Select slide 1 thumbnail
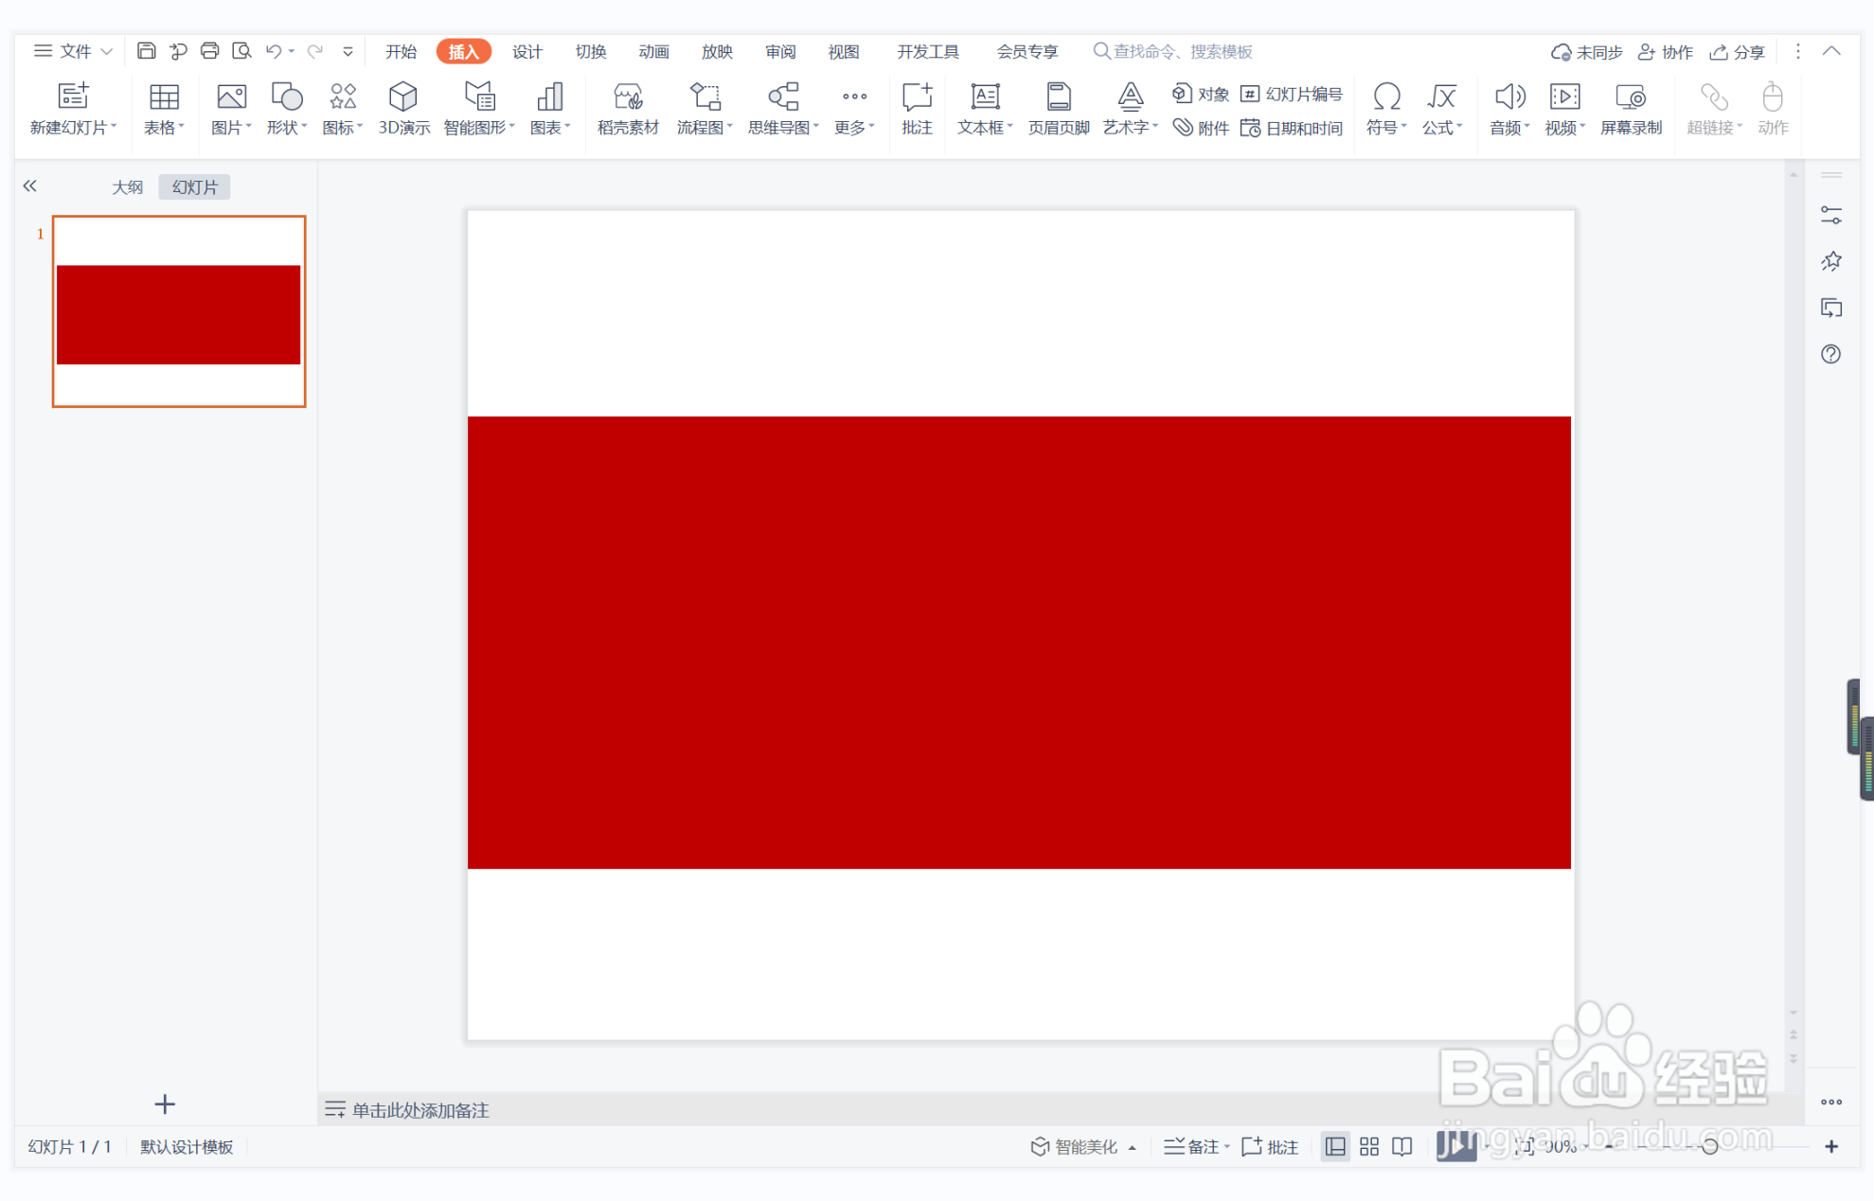Image resolution: width=1874 pixels, height=1201 pixels. coord(179,311)
